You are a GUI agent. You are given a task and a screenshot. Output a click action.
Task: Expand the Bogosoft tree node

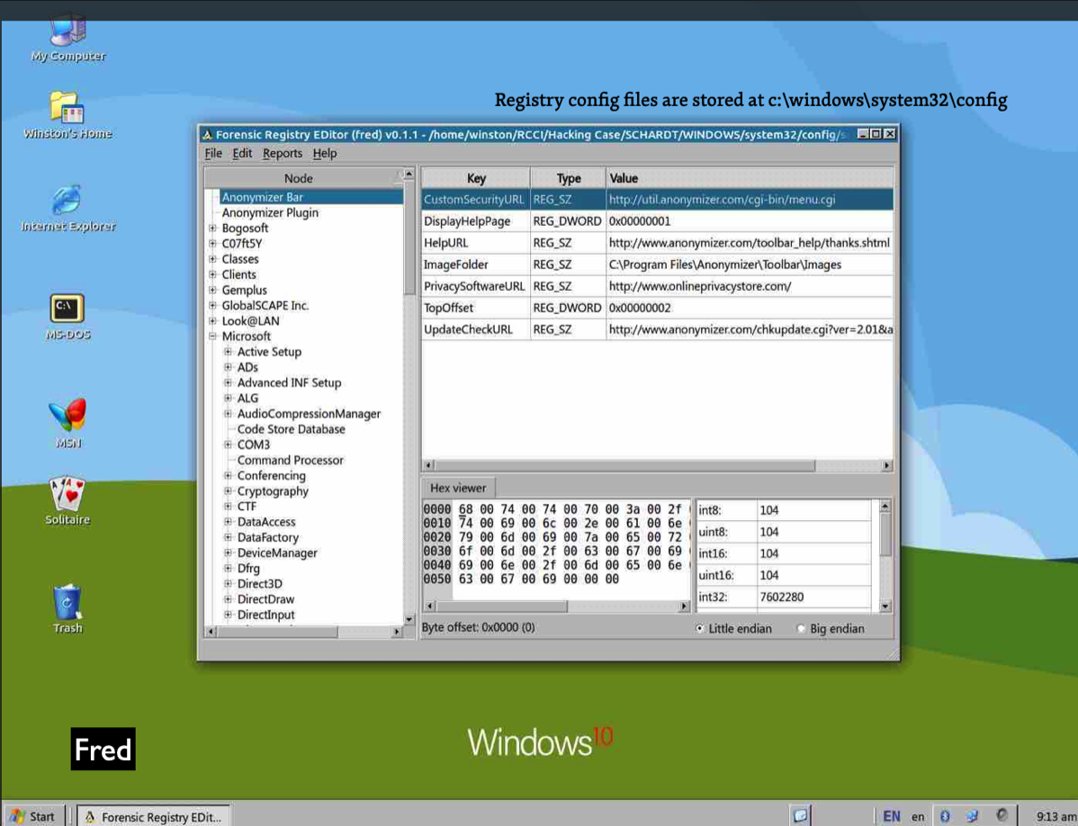coord(213,229)
